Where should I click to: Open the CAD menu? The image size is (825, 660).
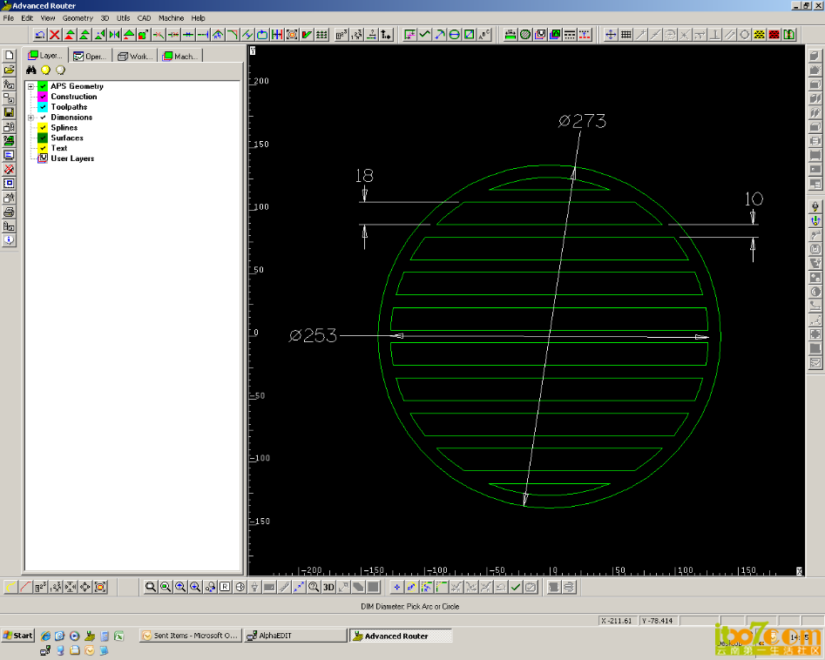(144, 18)
